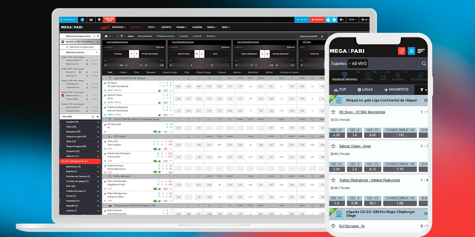This screenshot has height=237, width=475.
Task: Open the BR language dropdown
Action: 365,19
